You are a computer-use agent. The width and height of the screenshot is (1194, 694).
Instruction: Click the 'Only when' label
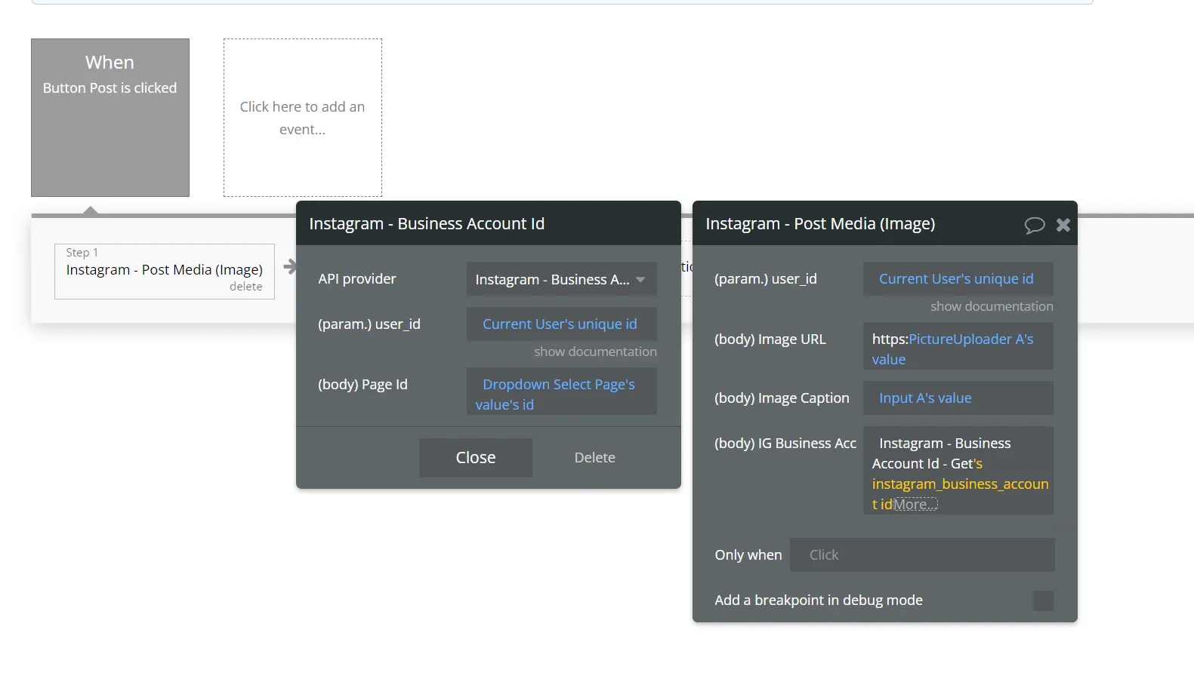[x=748, y=555]
